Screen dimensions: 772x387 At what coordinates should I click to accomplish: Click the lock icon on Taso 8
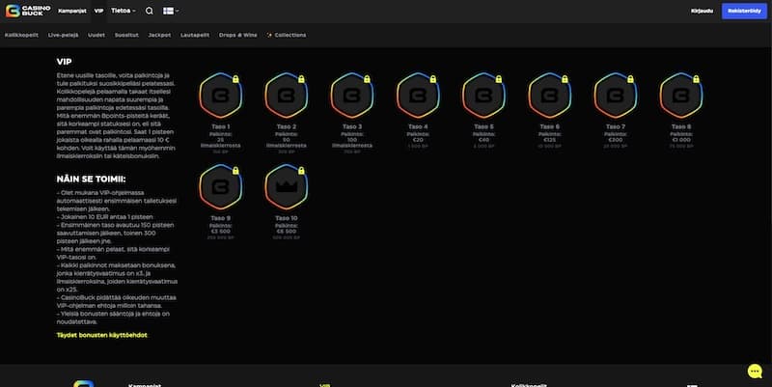click(x=696, y=79)
